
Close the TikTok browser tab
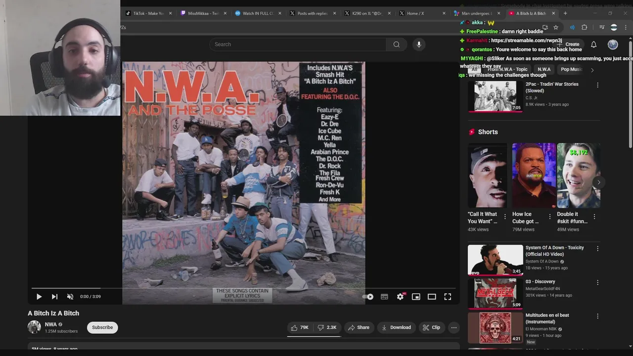(x=171, y=13)
